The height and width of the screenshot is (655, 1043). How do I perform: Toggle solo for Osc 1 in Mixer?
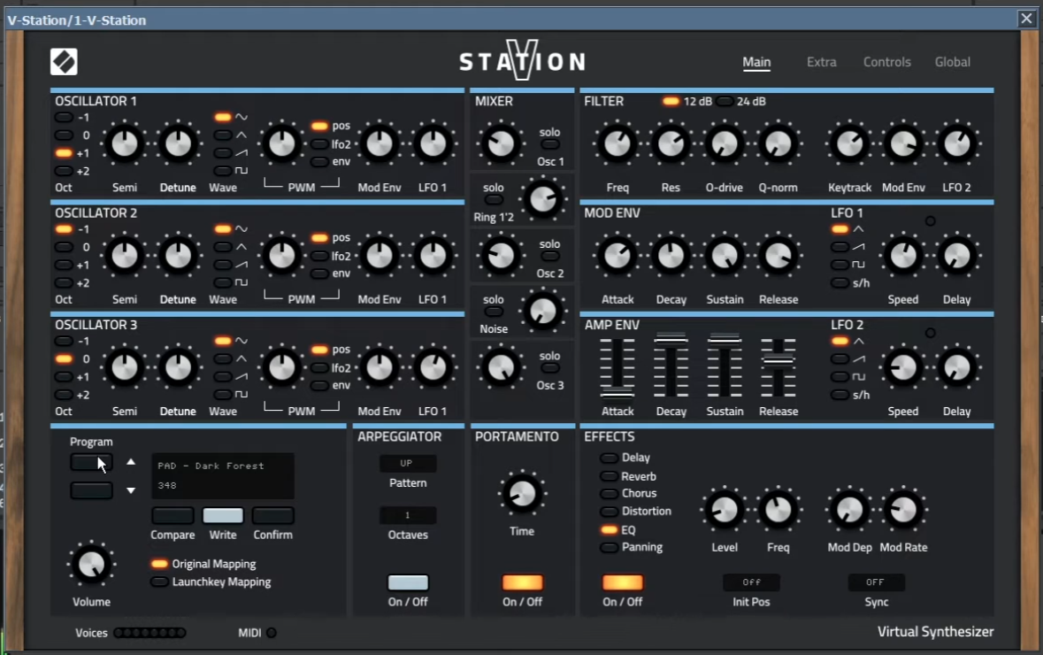pyautogui.click(x=550, y=144)
